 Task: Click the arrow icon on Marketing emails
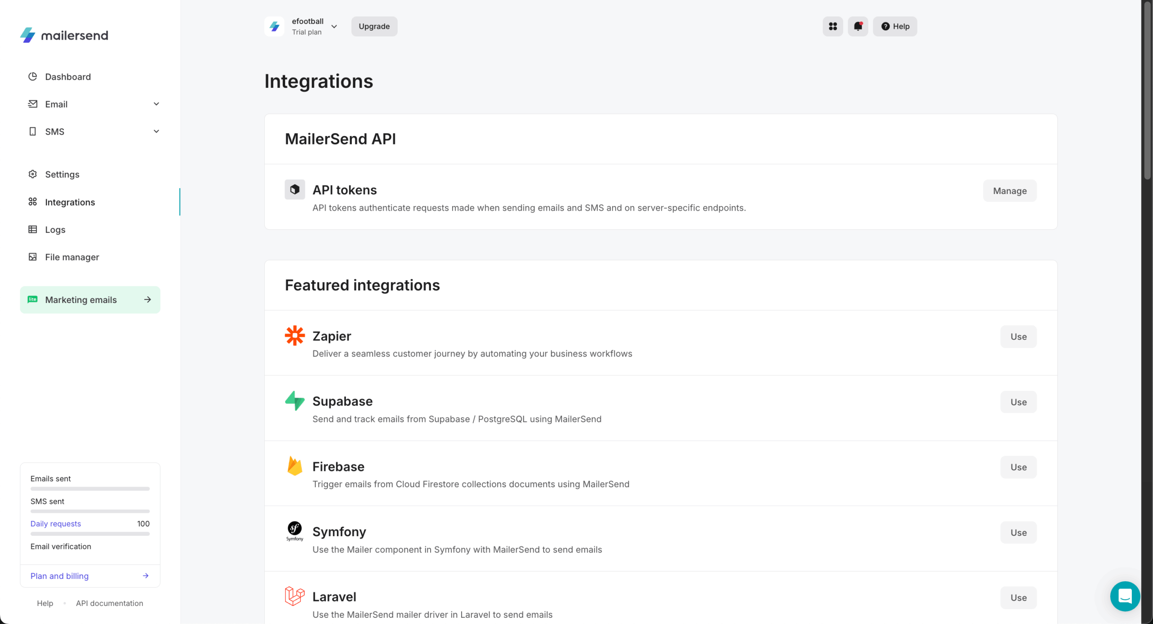pyautogui.click(x=147, y=299)
